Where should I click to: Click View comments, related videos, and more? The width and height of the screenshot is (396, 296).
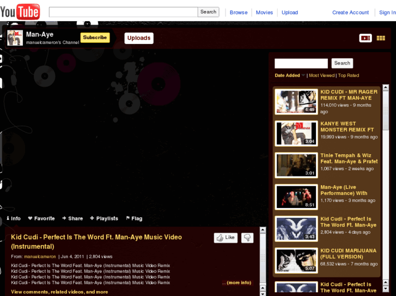[59, 292]
